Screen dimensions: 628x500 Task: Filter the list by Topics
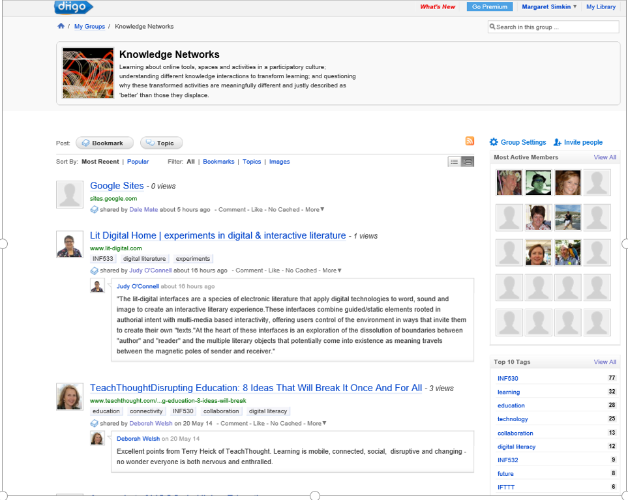(252, 162)
